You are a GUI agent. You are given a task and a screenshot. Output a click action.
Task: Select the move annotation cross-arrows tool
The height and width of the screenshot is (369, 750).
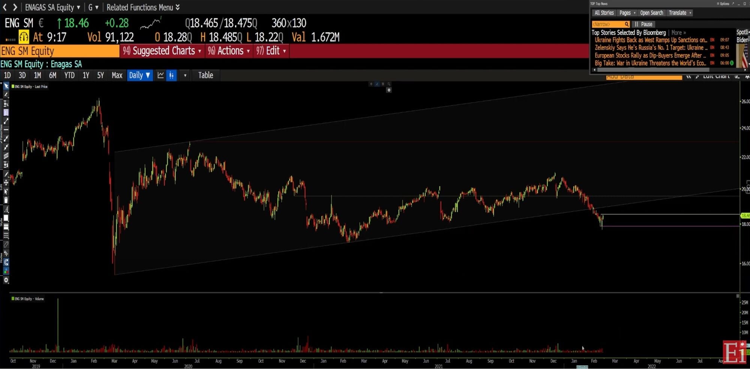pyautogui.click(x=6, y=183)
